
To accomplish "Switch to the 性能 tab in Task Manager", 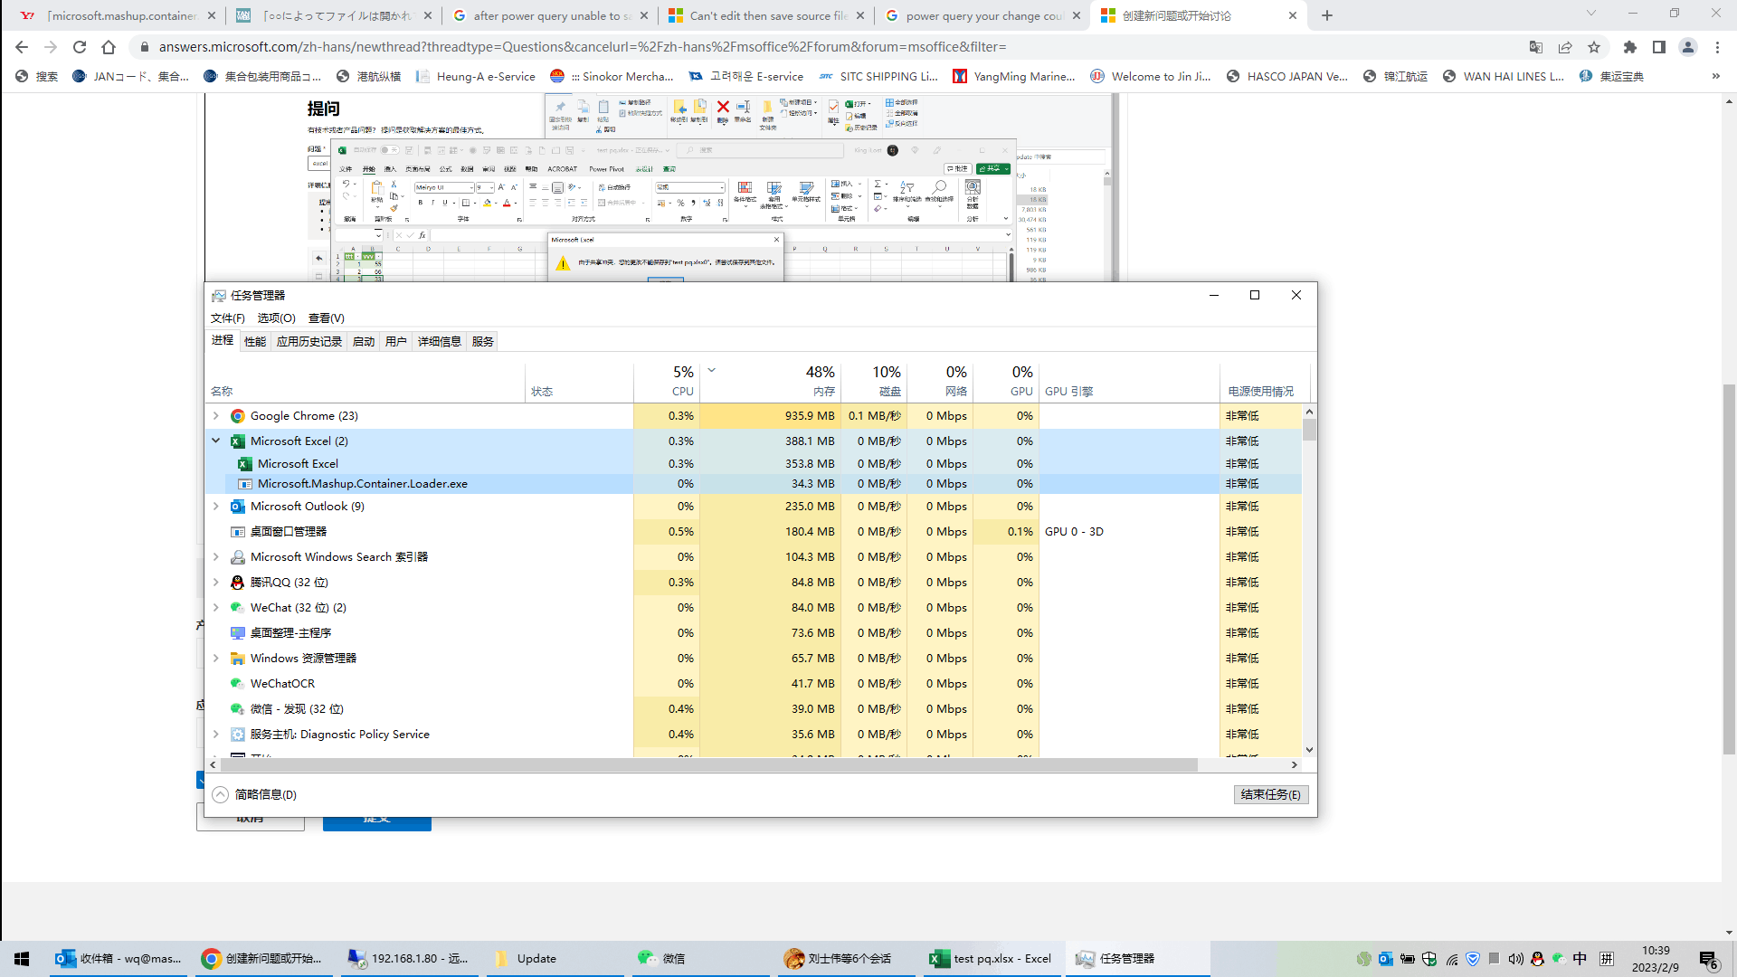I will click(254, 341).
